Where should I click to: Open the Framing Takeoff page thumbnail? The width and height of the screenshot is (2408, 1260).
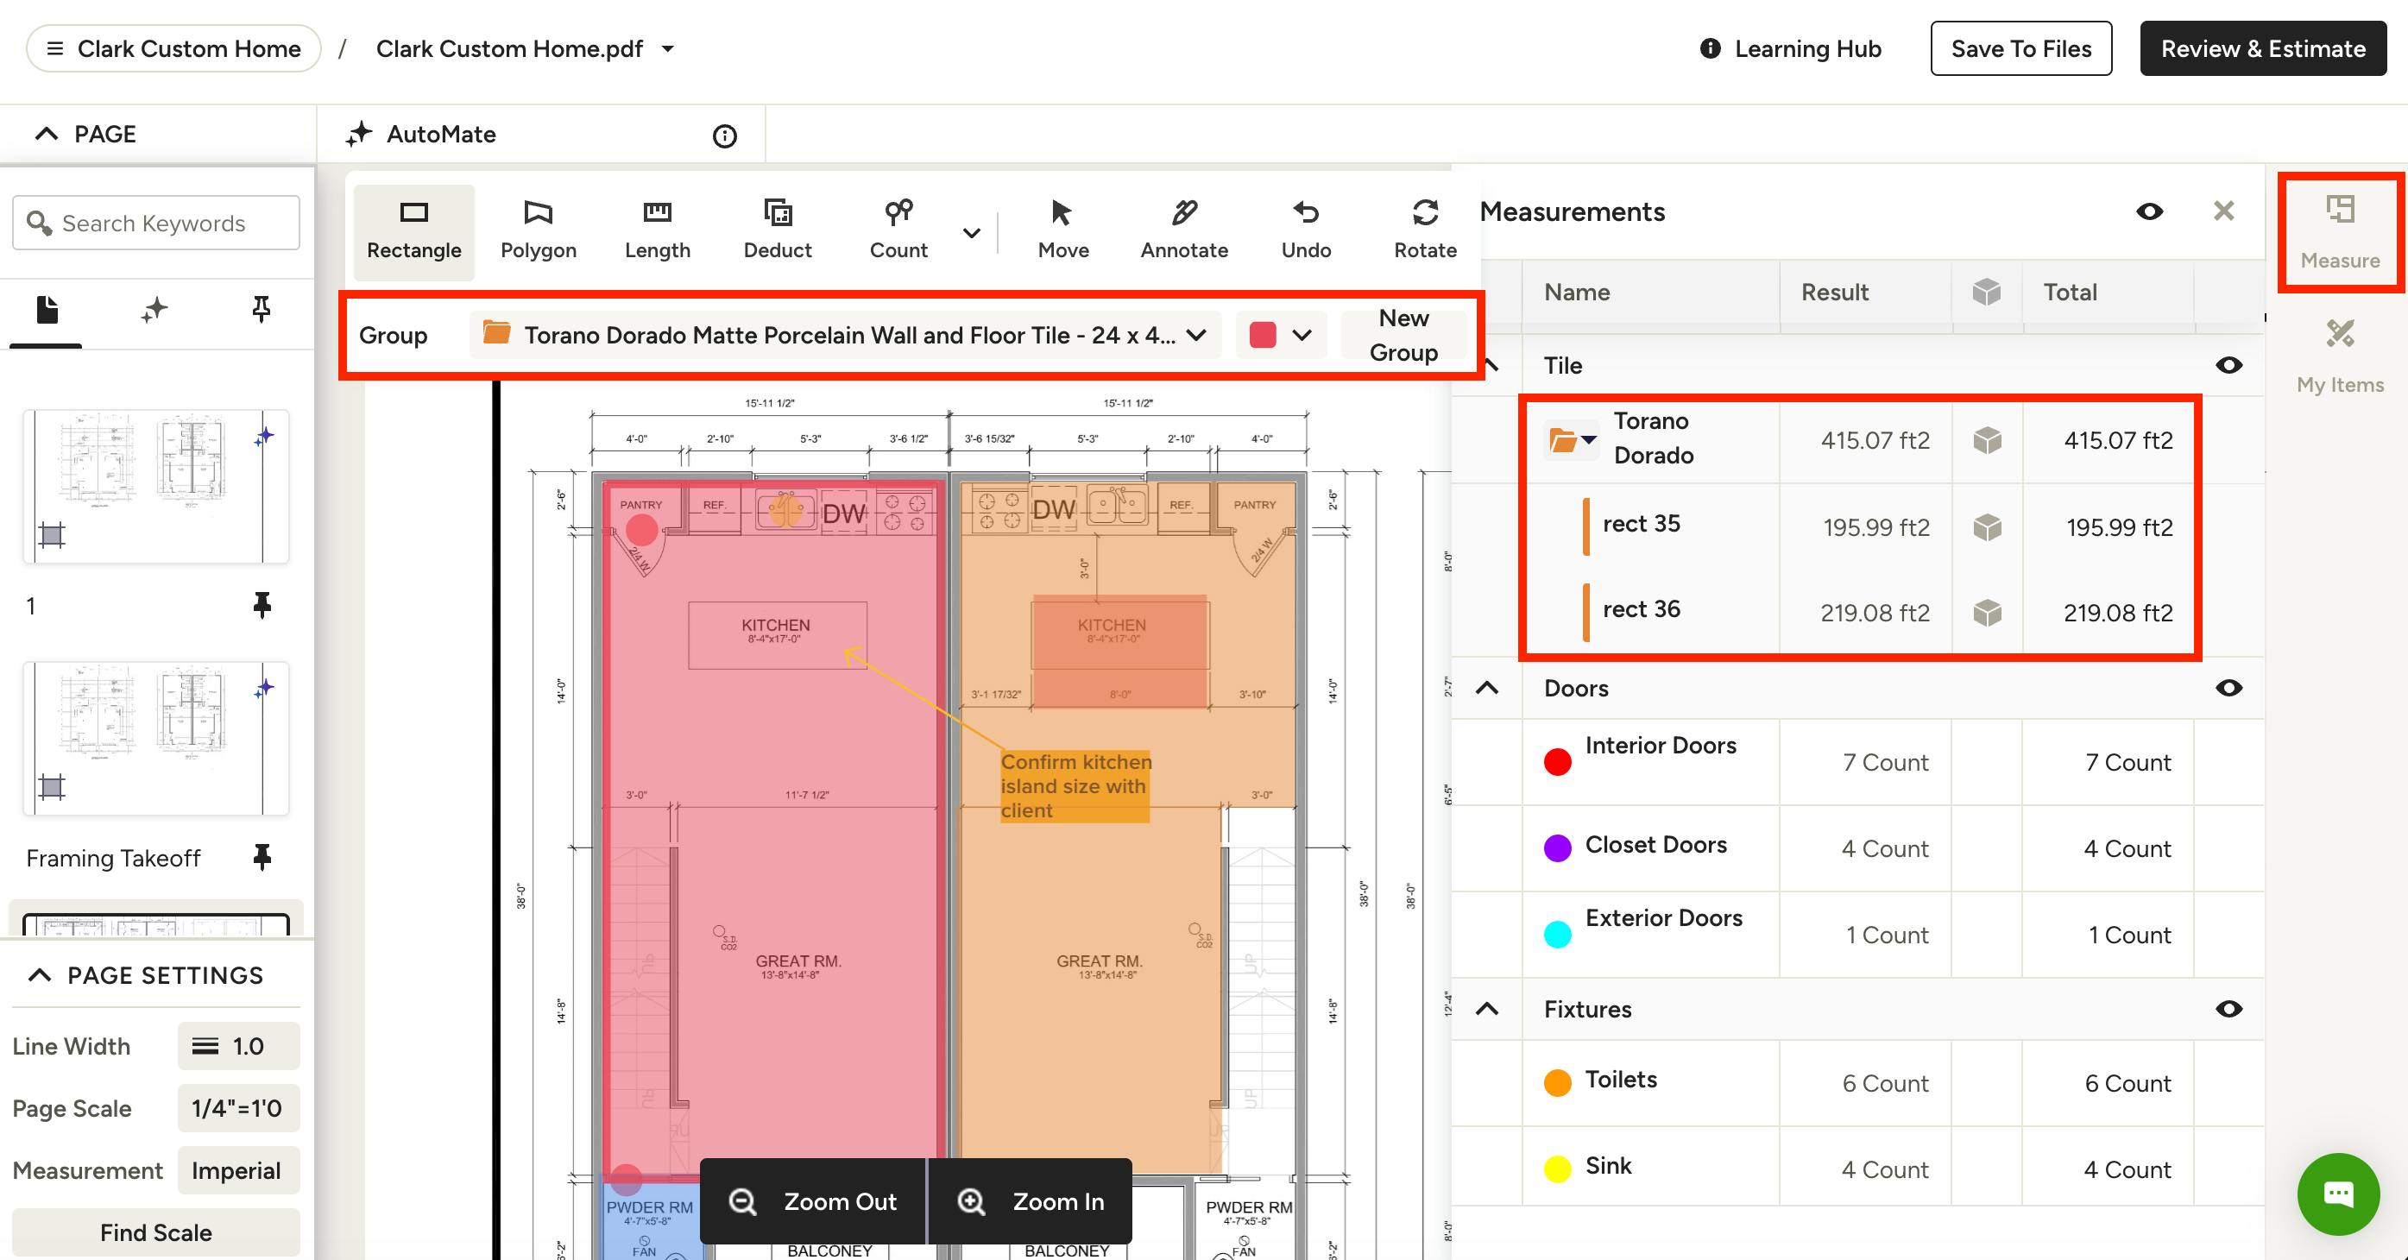coord(156,739)
